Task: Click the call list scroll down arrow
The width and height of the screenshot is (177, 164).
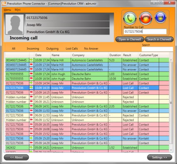Action: click(x=171, y=150)
